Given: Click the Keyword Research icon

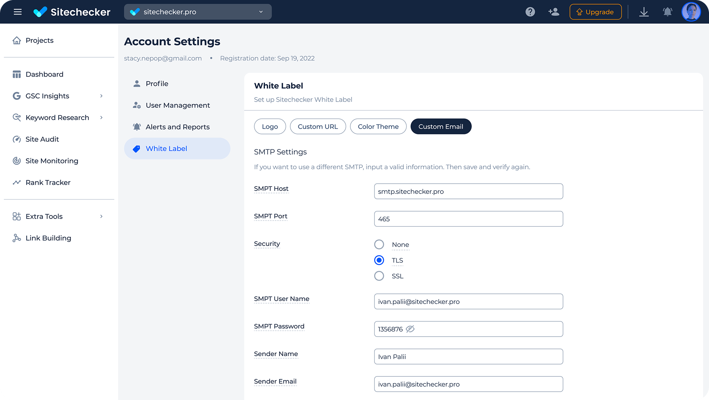Looking at the screenshot, I should 17,117.
